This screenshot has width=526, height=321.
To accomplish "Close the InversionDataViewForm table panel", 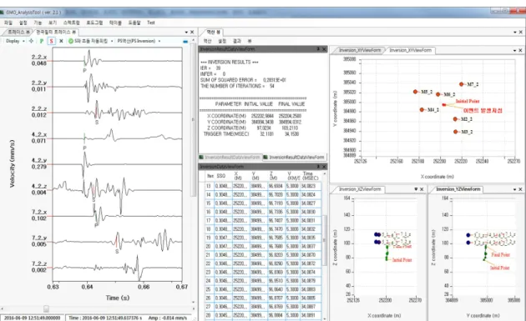I will (x=324, y=167).
